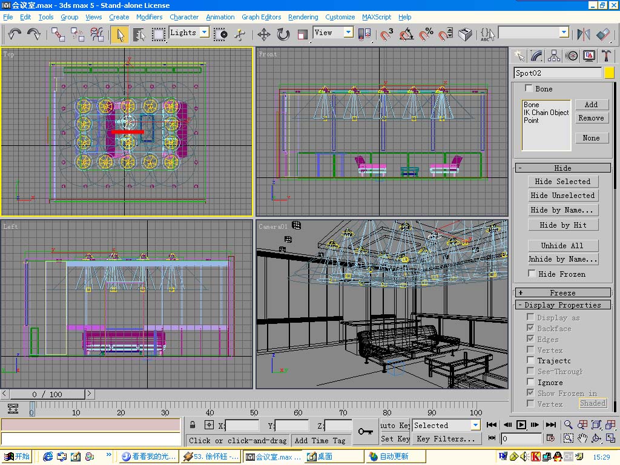The height and width of the screenshot is (465, 620).
Task: Open the View reference coordinate dropdown
Action: (349, 33)
